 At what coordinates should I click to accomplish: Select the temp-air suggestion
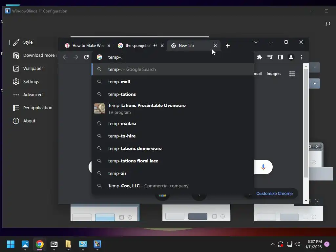pyautogui.click(x=173, y=173)
